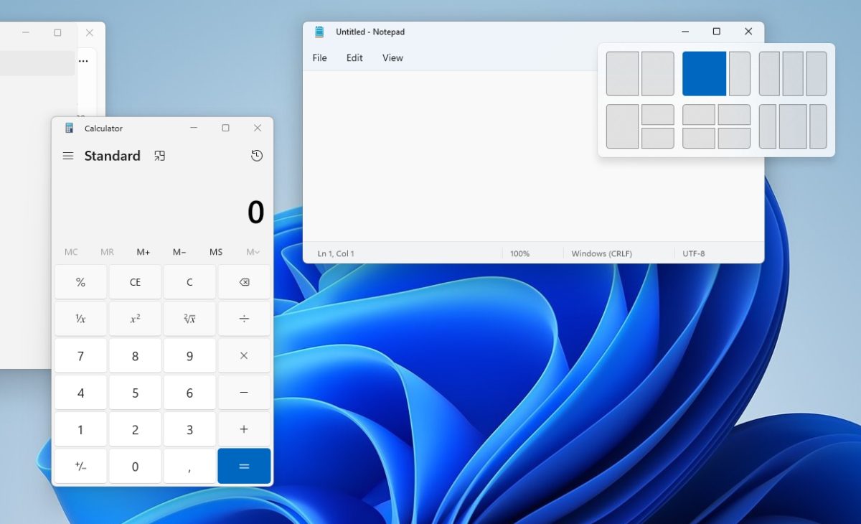
Task: Open the Edit menu in Notepad
Action: point(354,57)
